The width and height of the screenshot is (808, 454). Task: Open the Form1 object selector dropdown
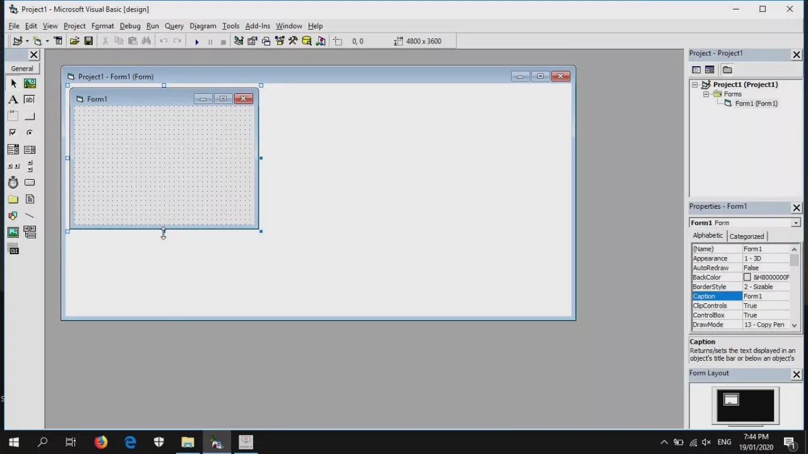click(x=796, y=223)
